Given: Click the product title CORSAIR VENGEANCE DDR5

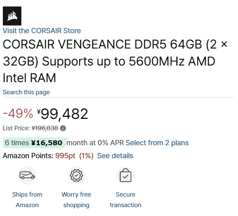Looking at the screenshot, I should coord(115,61).
